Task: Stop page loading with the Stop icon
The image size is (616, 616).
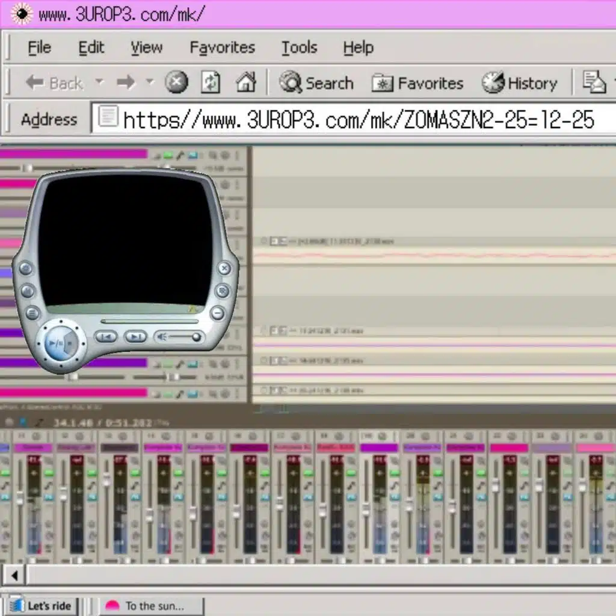Action: pyautogui.click(x=176, y=82)
